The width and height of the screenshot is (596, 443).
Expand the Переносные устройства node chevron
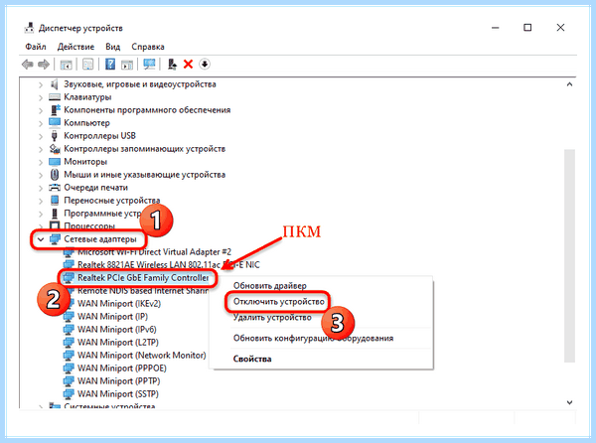point(41,201)
